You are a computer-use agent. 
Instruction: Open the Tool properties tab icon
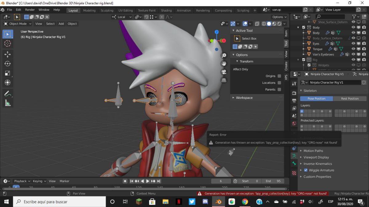pyautogui.click(x=294, y=84)
